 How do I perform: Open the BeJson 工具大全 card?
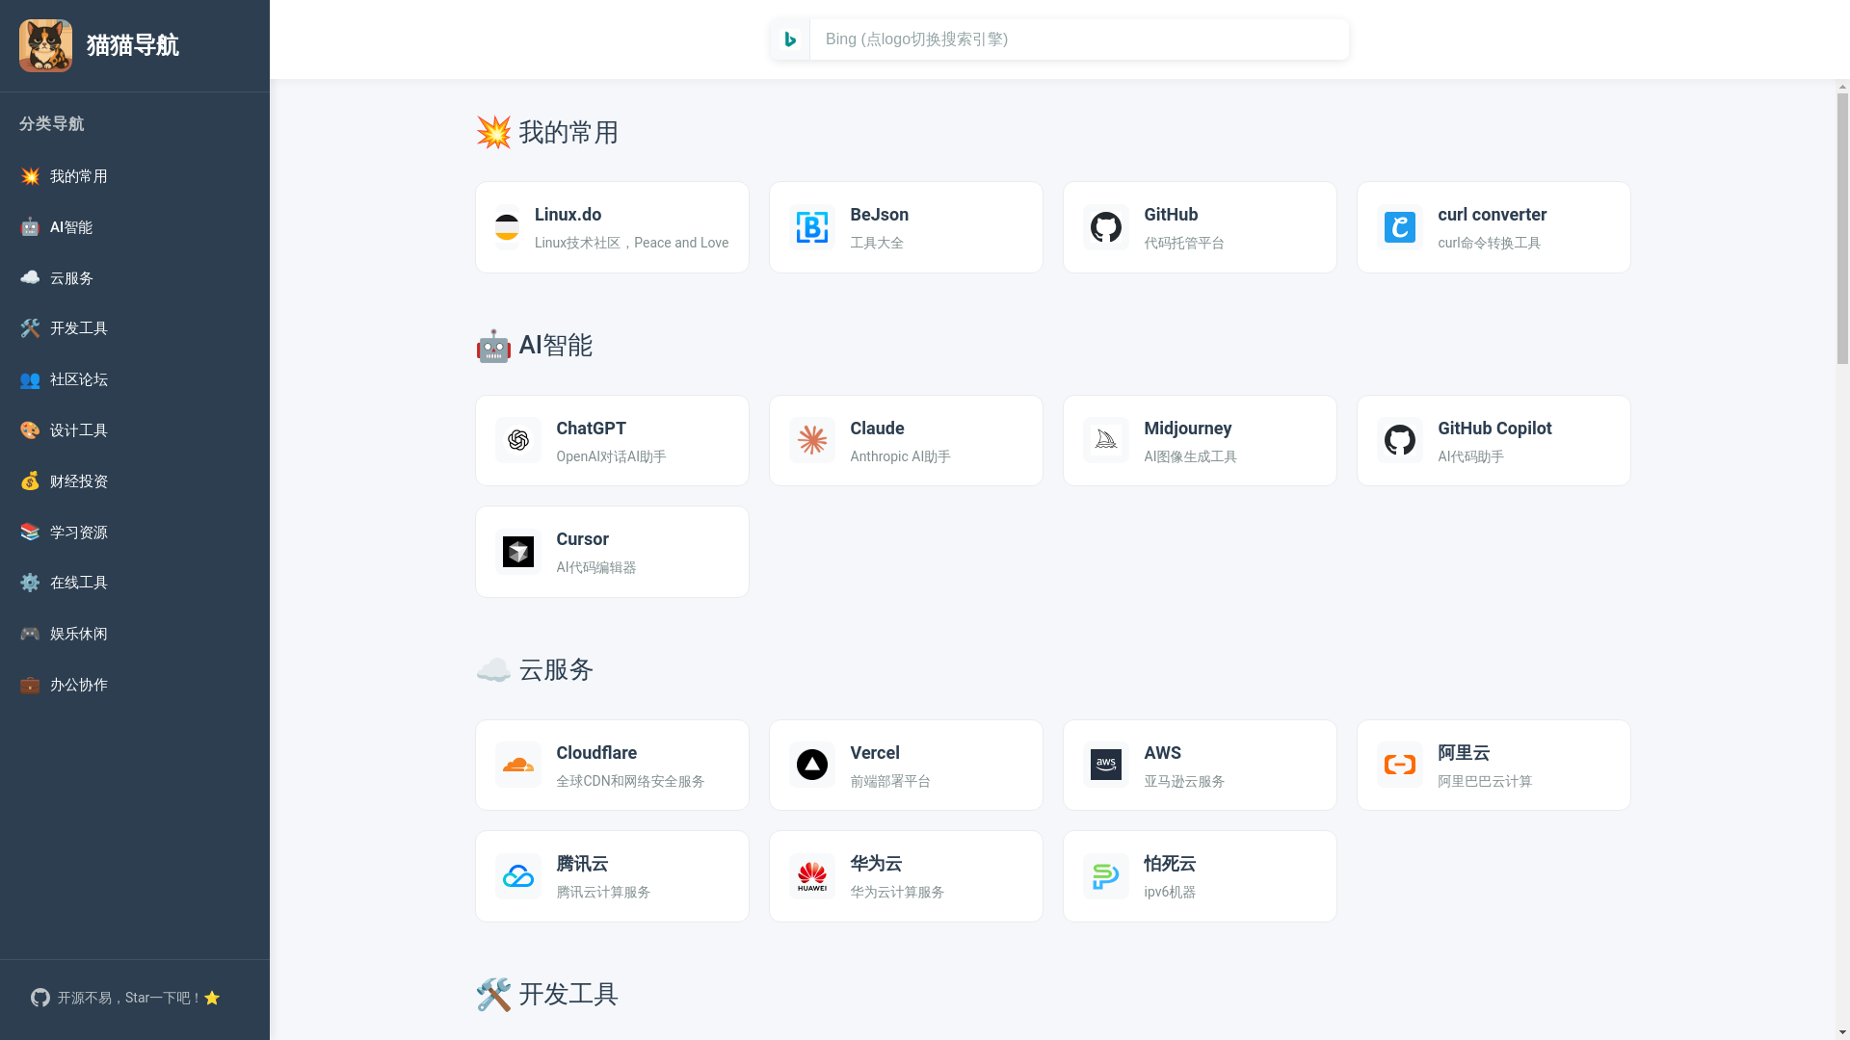click(x=906, y=227)
